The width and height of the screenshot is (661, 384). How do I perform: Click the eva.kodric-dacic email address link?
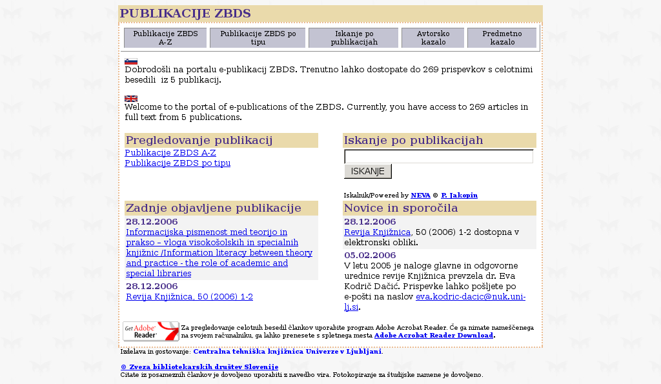point(470,297)
